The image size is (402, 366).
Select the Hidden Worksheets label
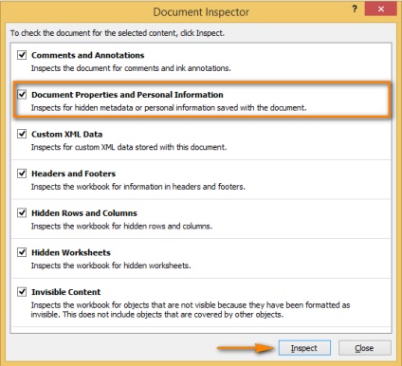pos(71,252)
